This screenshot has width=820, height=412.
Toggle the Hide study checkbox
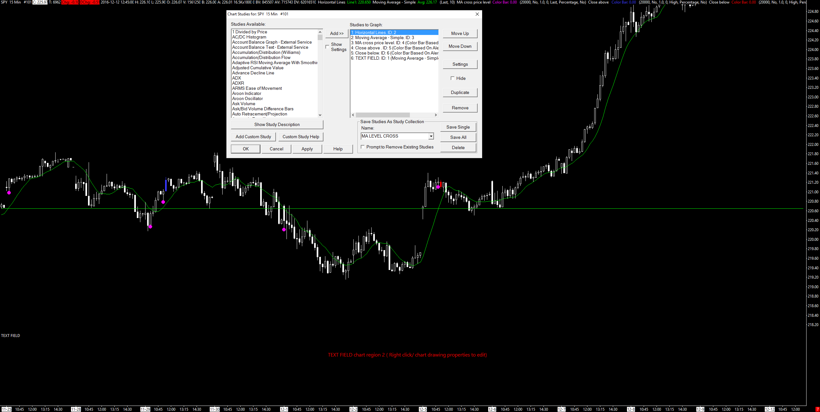click(453, 78)
